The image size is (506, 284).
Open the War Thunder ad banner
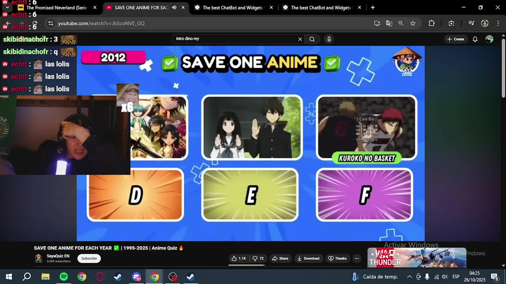tap(417, 258)
